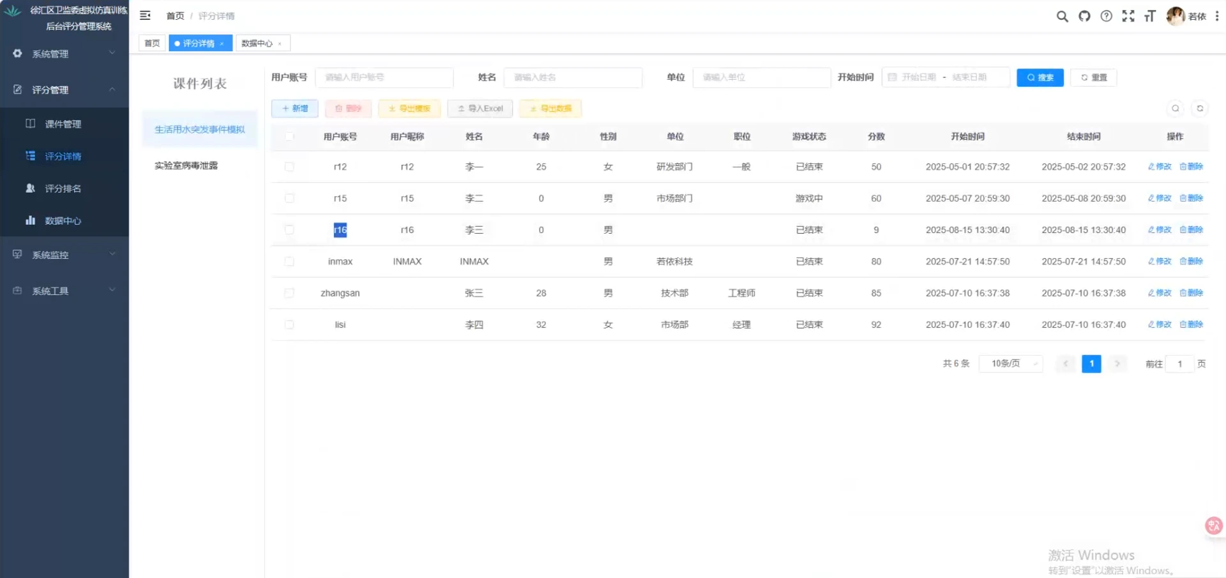
Task: Check the row checkbox for 李二
Action: click(x=289, y=198)
